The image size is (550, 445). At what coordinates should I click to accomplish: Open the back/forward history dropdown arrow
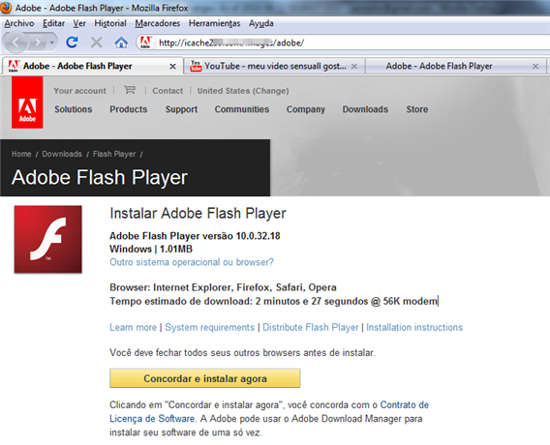click(52, 43)
